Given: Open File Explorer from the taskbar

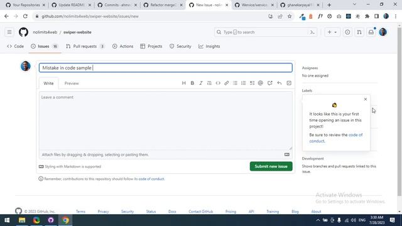Looking at the screenshot, I should tap(22, 220).
